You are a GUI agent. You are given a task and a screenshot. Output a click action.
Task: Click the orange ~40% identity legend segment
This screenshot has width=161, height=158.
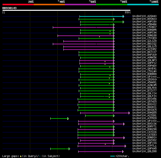(49, 5)
